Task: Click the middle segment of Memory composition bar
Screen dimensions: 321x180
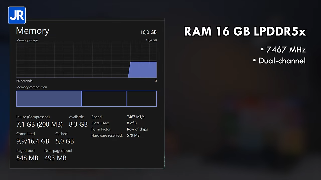Action: (104, 99)
